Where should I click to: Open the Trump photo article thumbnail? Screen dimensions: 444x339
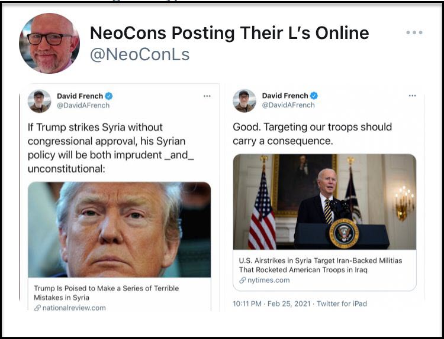[x=119, y=230]
